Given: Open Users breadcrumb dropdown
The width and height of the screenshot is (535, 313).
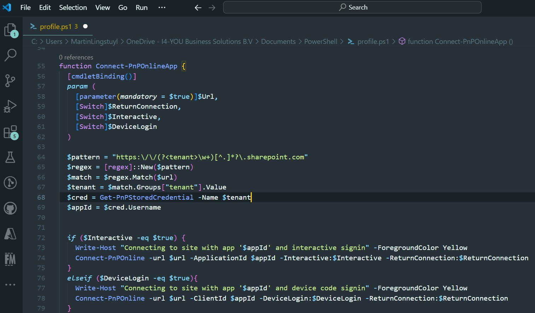Looking at the screenshot, I should pyautogui.click(x=54, y=41).
